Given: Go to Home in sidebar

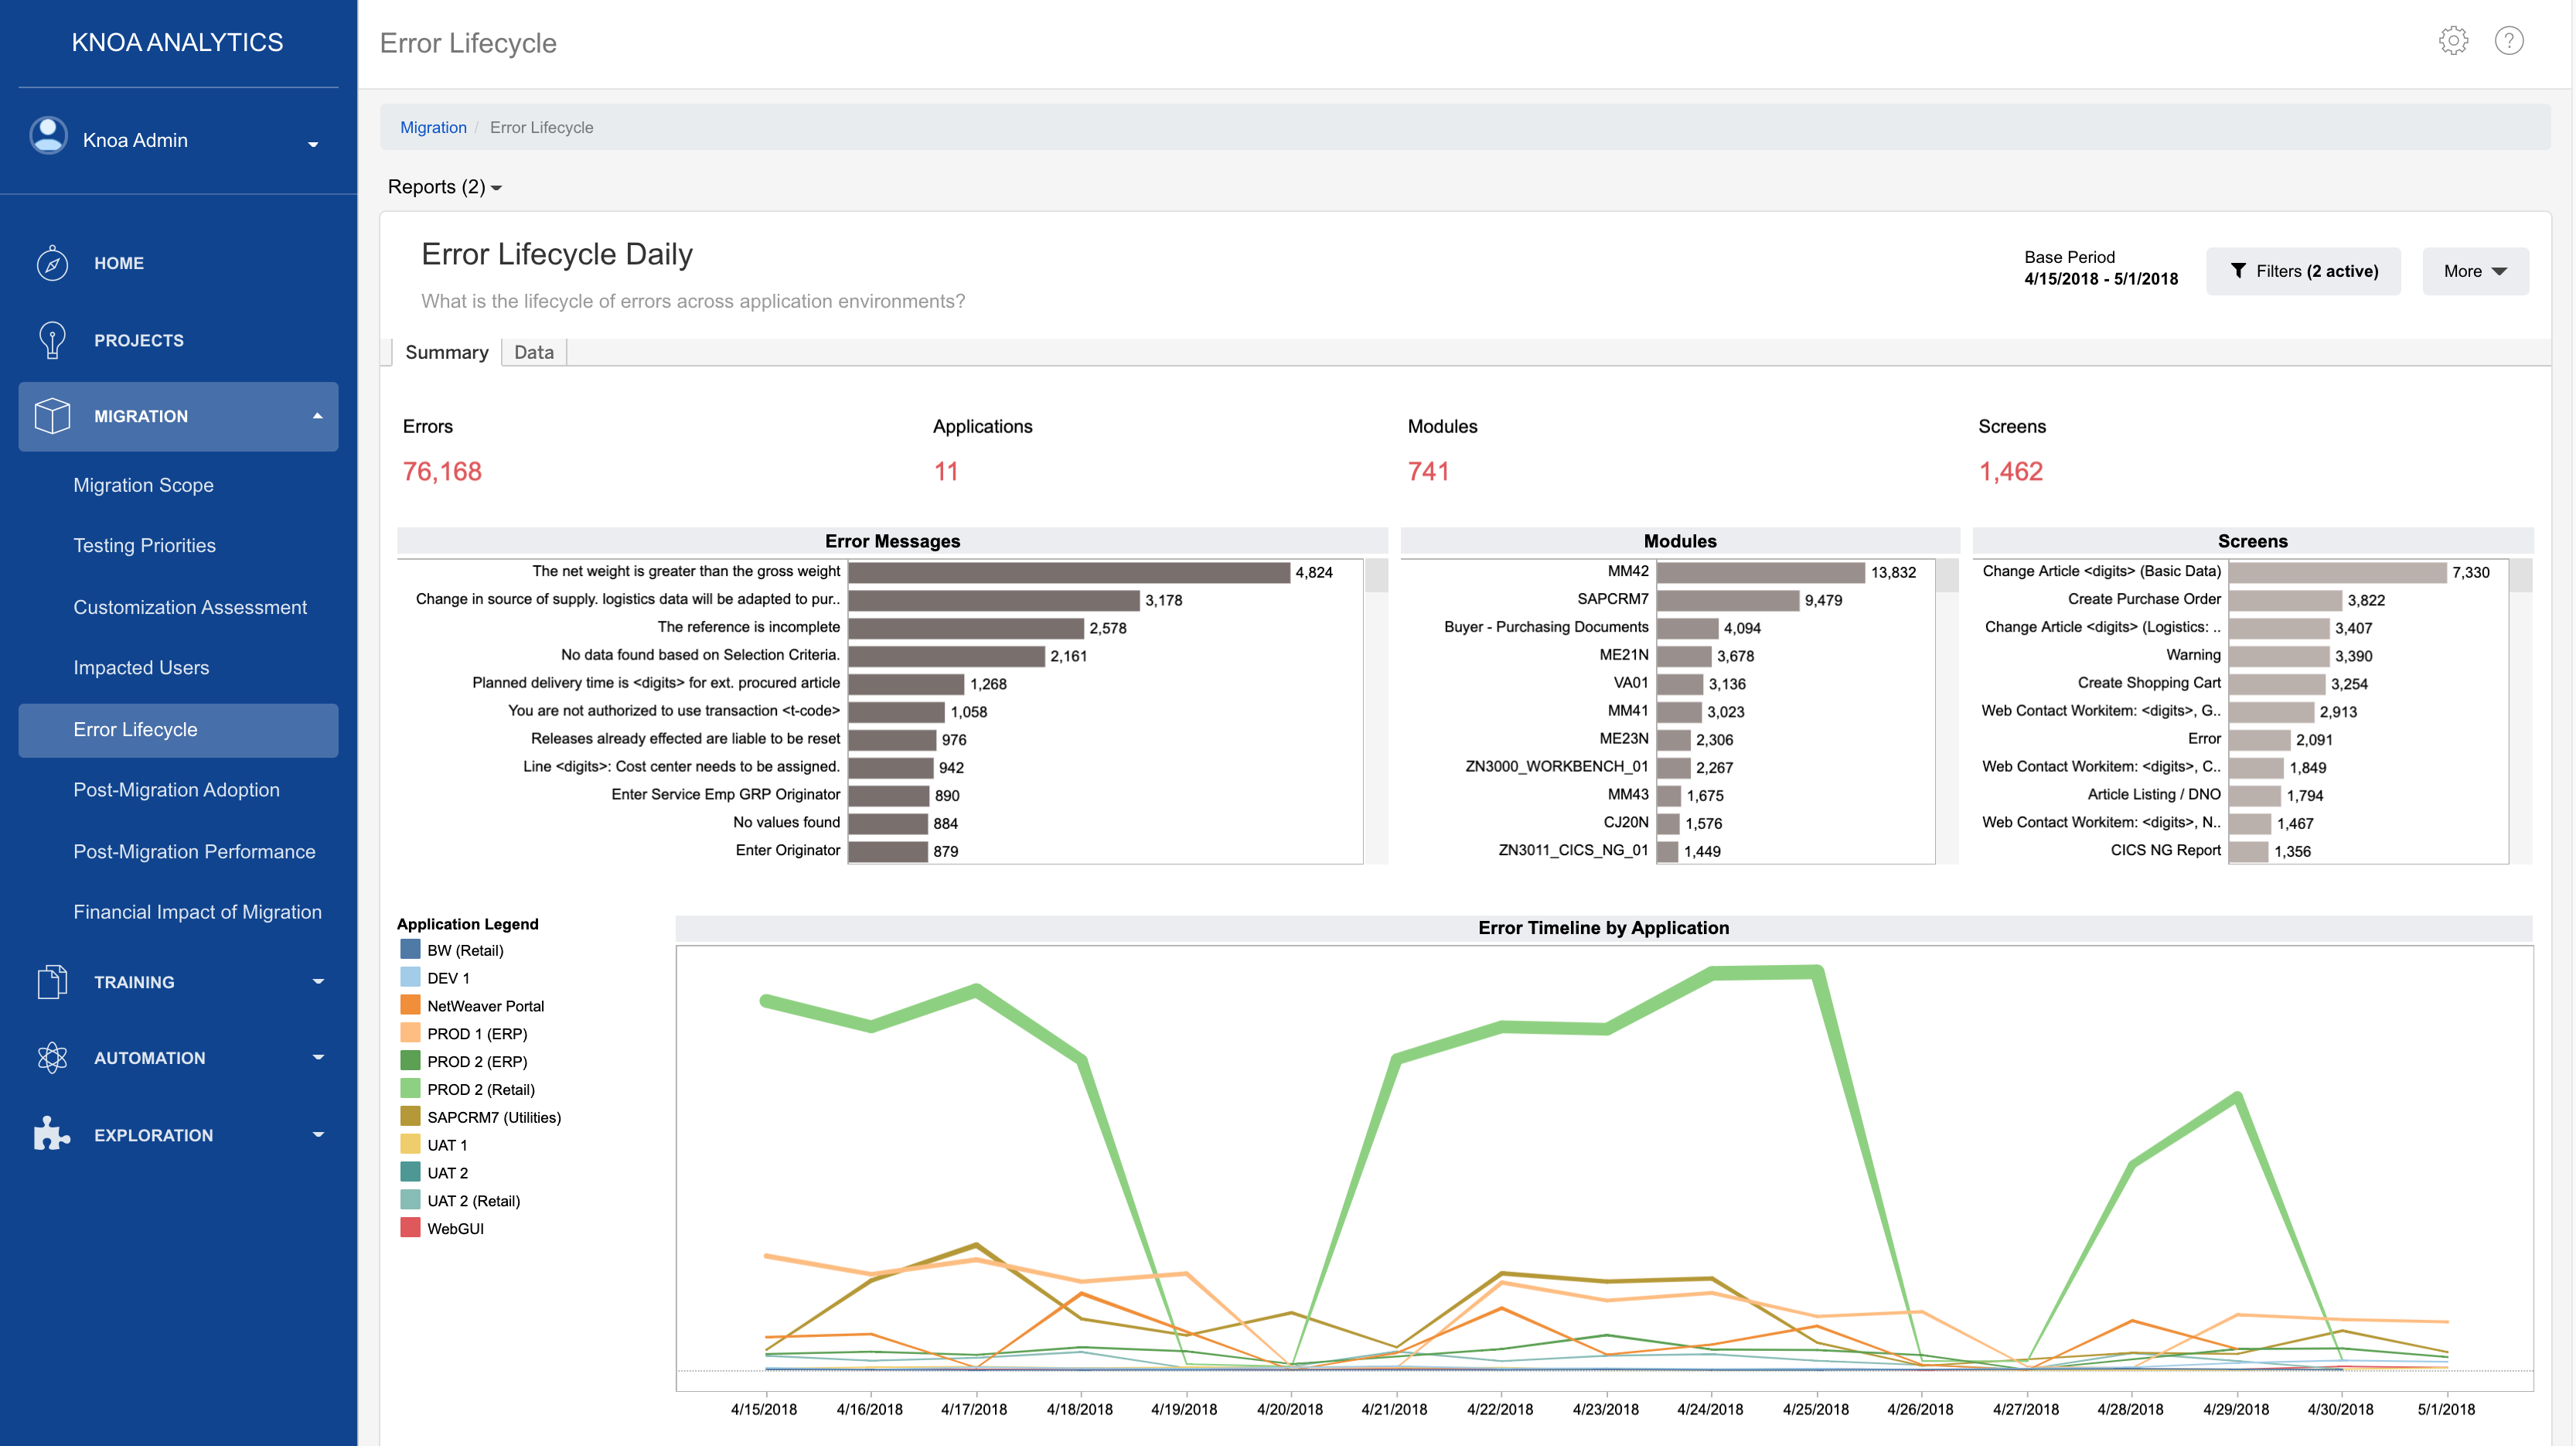Looking at the screenshot, I should pos(119,263).
